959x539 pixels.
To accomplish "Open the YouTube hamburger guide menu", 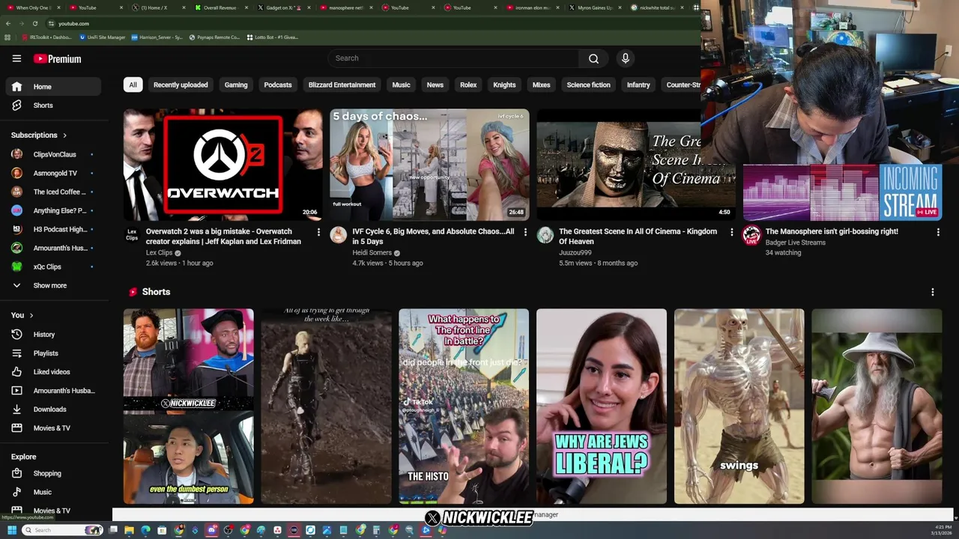I will coord(16,58).
